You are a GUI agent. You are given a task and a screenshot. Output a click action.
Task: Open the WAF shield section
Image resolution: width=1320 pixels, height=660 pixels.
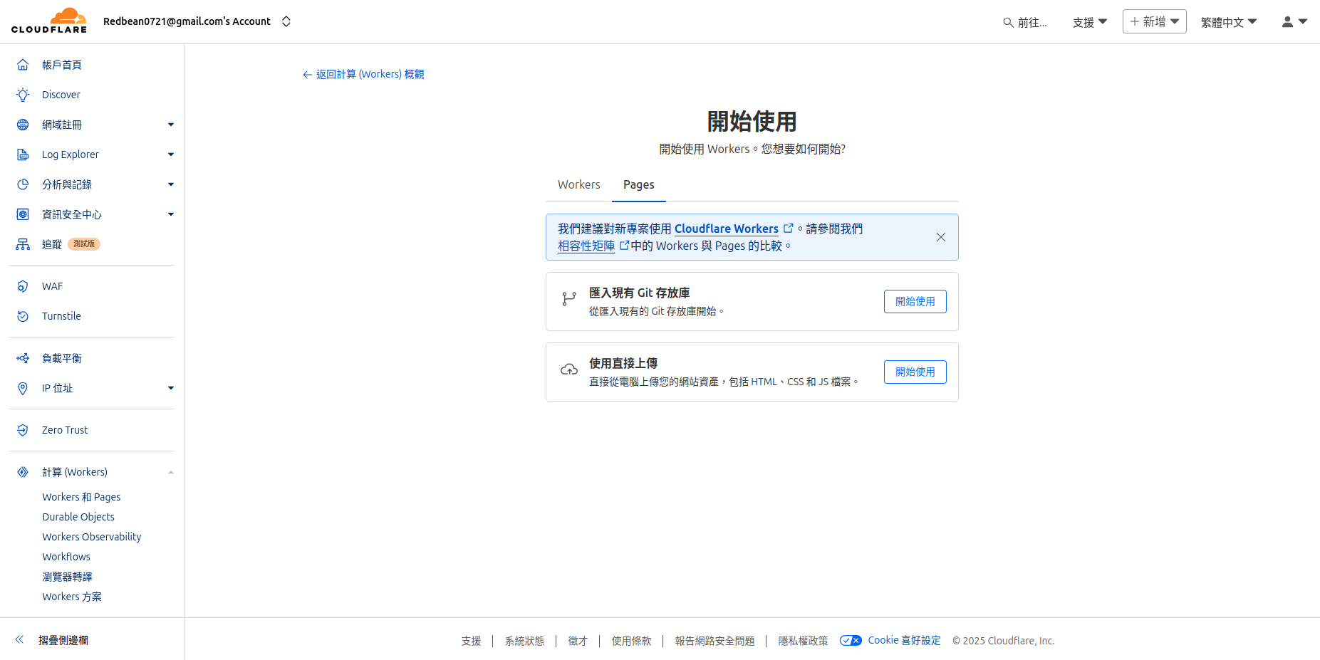coord(24,286)
